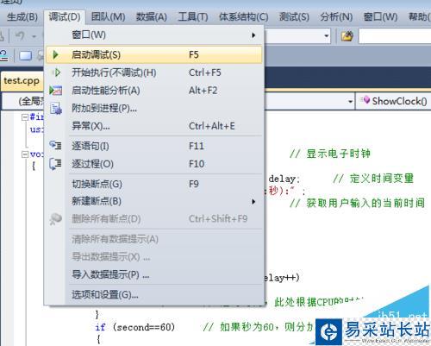Open the scope dropdown arrow left of ShowClock()
431x346 pixels.
[x=350, y=102]
